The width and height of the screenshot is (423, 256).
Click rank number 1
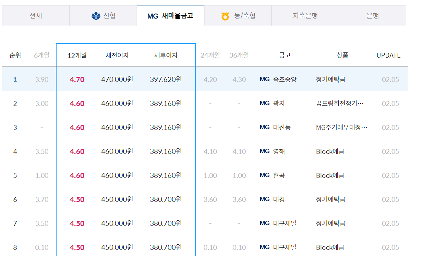[15, 80]
